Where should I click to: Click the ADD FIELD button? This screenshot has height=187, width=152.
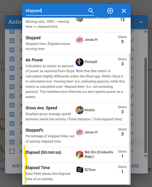tap(17, 166)
